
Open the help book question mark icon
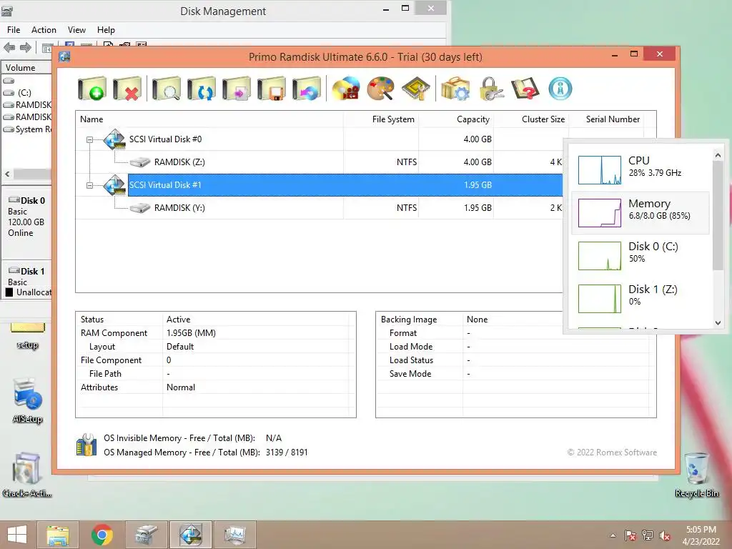(525, 88)
